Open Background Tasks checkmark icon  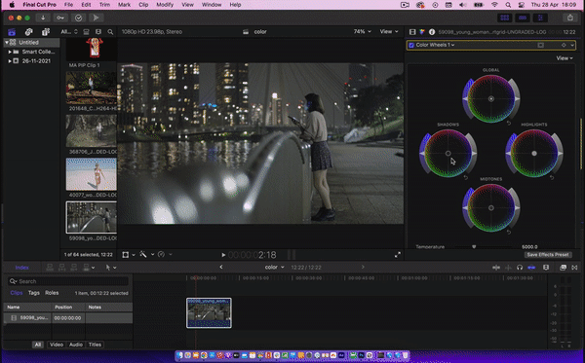[78, 18]
